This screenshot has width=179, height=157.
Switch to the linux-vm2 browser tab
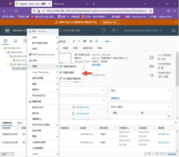tap(71, 4)
